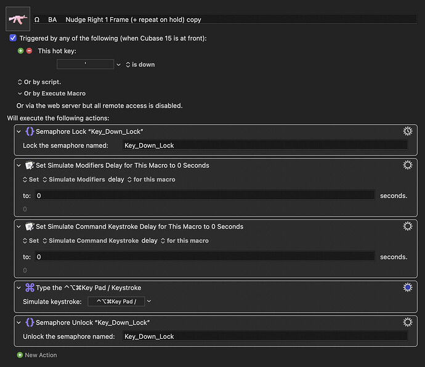Click the Simulate Command Keystroke action icon
425x367 pixels.
click(x=30, y=226)
